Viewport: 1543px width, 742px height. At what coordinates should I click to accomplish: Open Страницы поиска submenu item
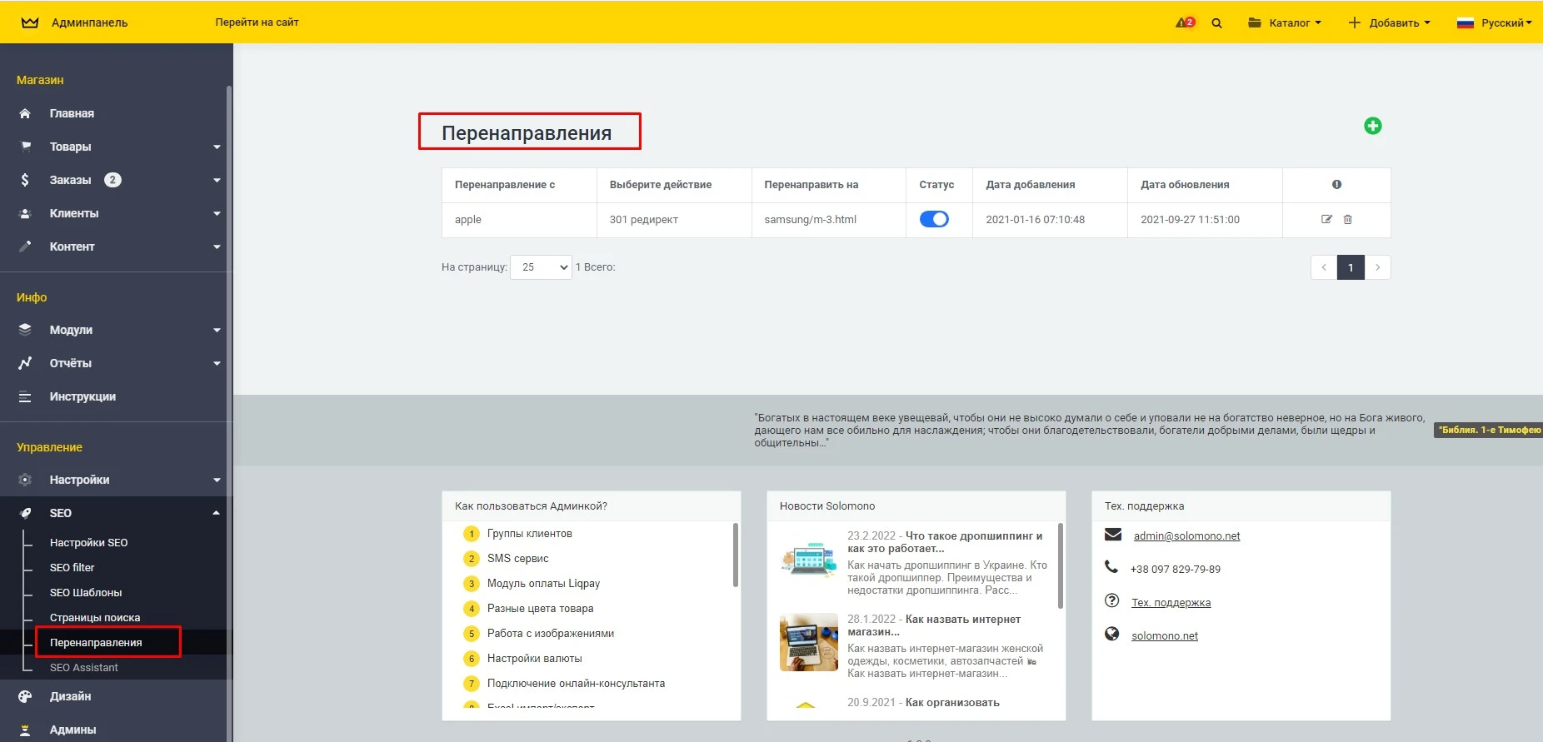95,617
